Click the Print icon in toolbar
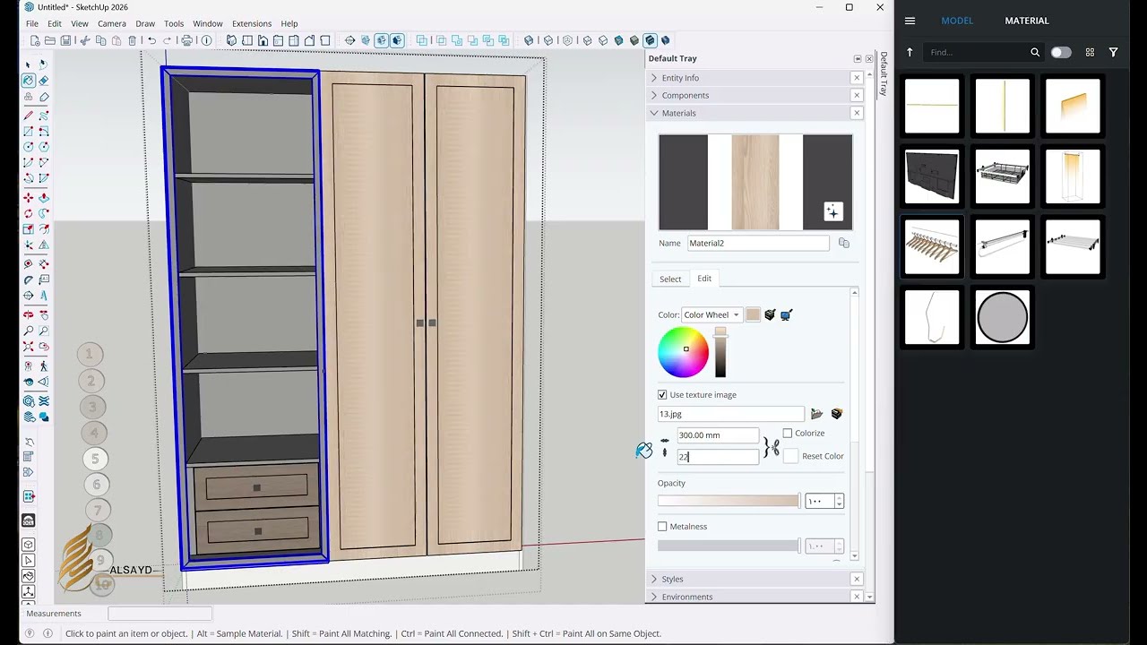 tap(186, 40)
